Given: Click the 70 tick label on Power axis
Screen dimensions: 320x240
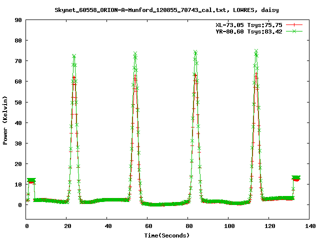Looking at the screenshot, I should [x=18, y=61].
